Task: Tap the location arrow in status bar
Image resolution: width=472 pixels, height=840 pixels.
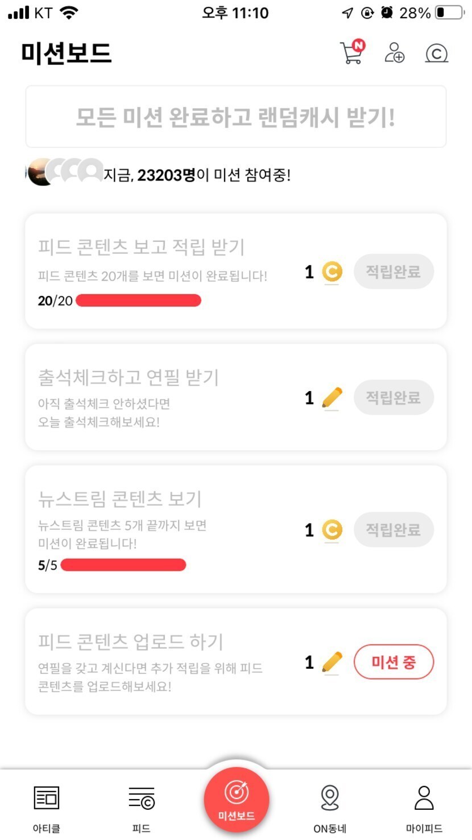Action: (347, 13)
